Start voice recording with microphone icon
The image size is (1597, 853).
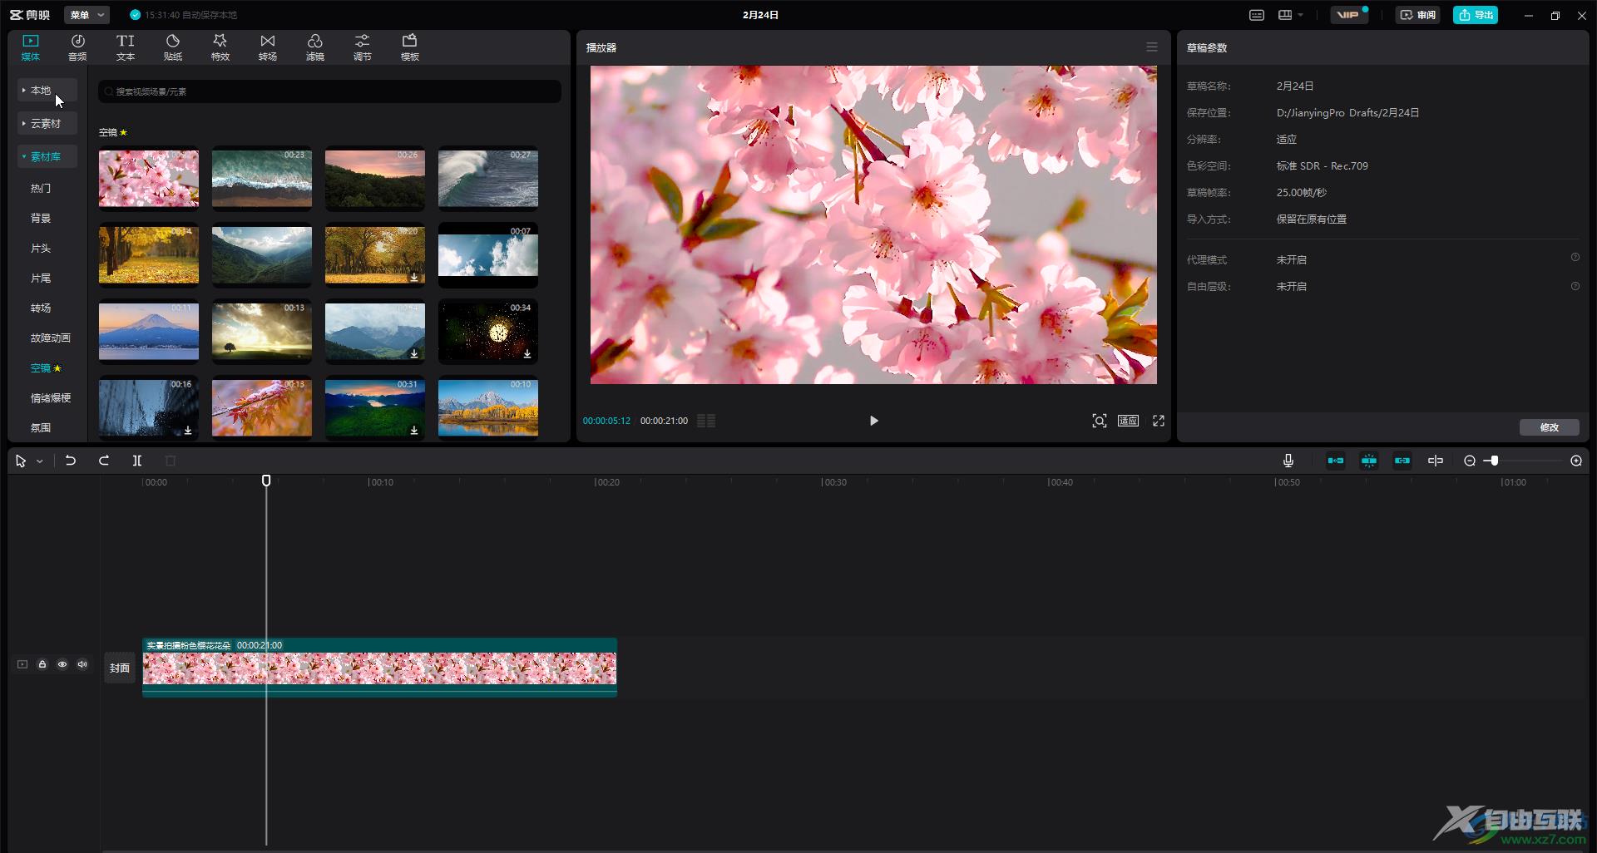pyautogui.click(x=1288, y=461)
